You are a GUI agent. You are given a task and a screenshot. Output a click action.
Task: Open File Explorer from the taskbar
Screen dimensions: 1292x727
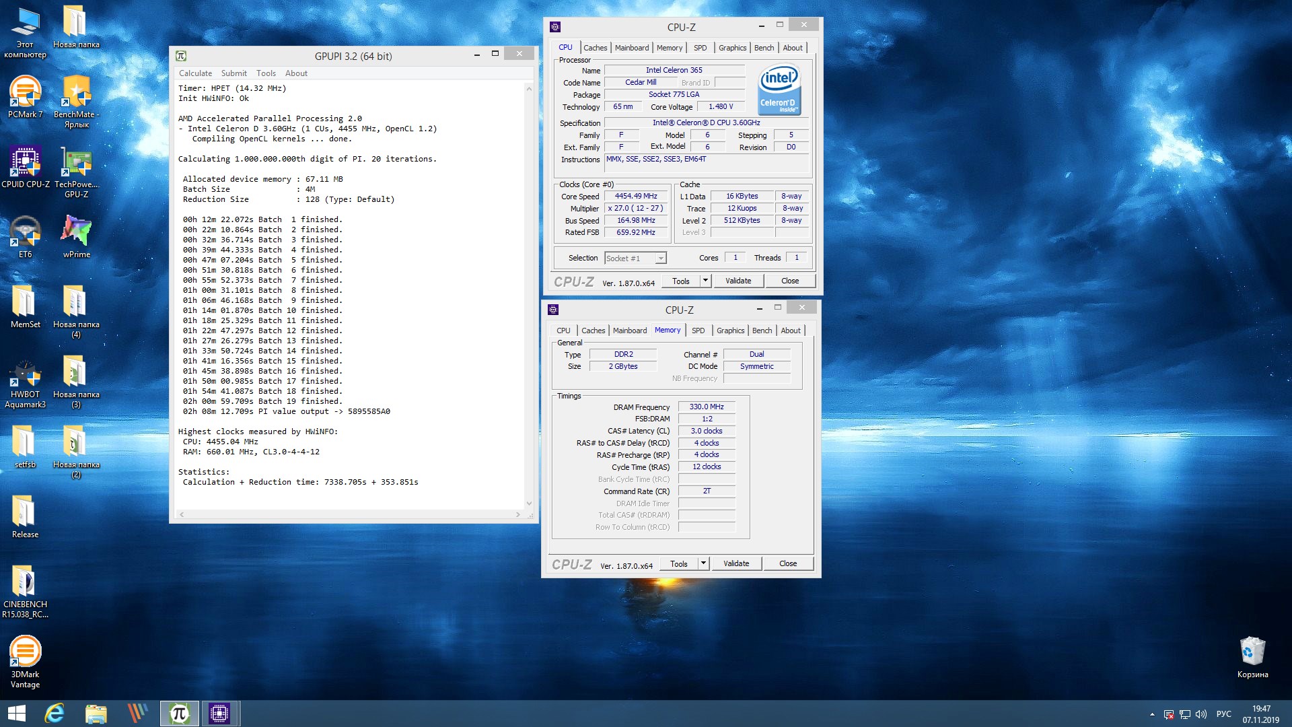[96, 714]
